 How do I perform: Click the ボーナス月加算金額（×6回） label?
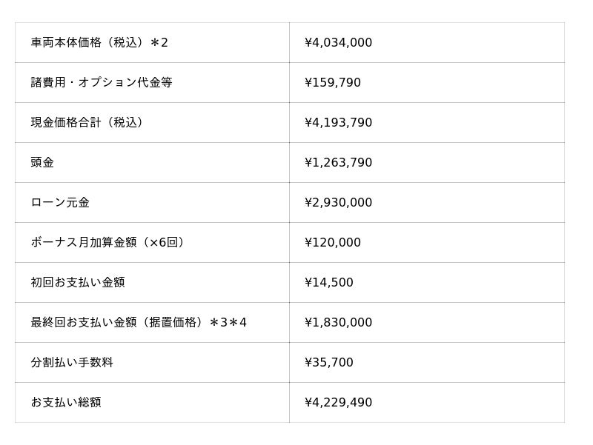click(107, 243)
